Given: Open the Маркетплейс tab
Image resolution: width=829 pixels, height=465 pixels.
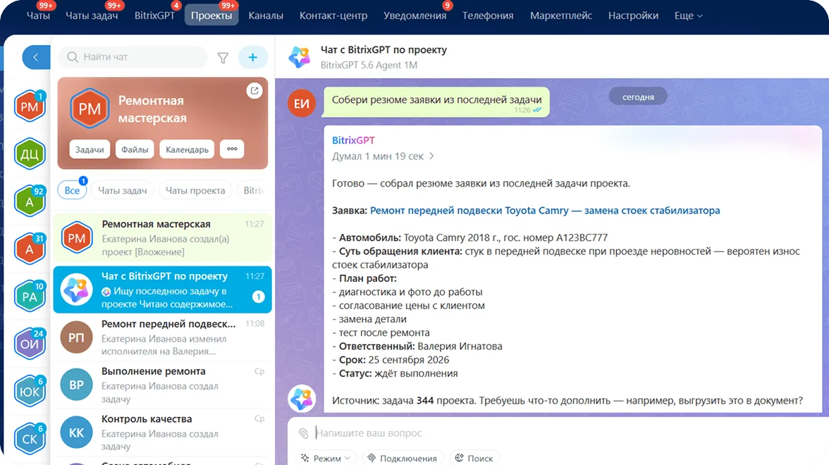Looking at the screenshot, I should (561, 15).
